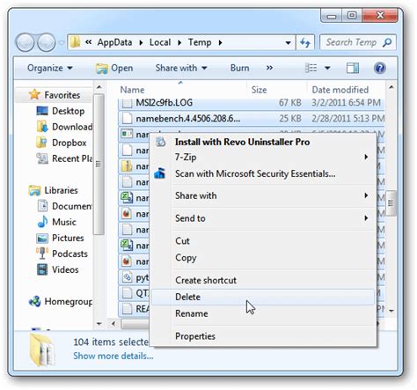
Task: Open the Music library icon
Action: 42,222
